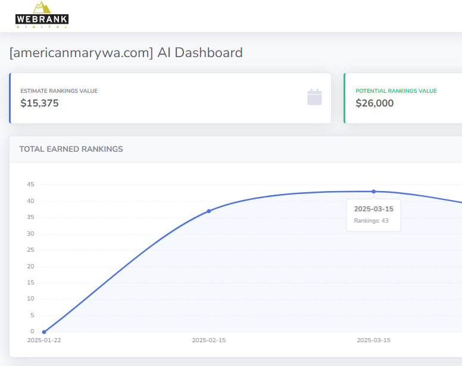Click the 25 label on the y-axis

pyautogui.click(x=30, y=250)
